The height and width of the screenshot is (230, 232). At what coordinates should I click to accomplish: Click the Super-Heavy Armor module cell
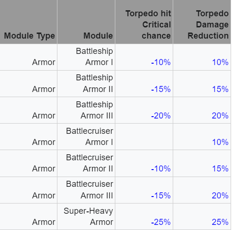pyautogui.click(x=86, y=217)
